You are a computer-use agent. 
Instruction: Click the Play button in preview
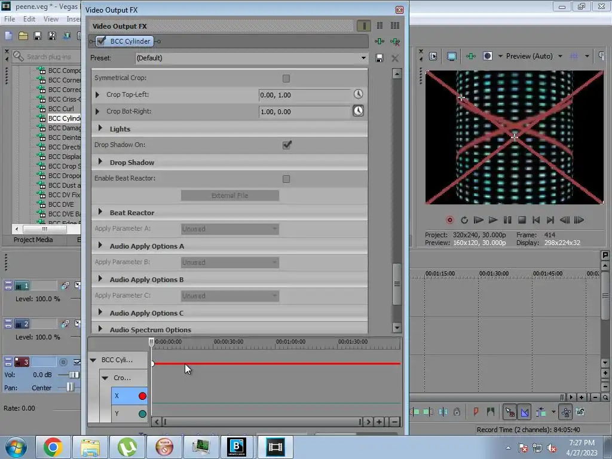[x=493, y=220]
